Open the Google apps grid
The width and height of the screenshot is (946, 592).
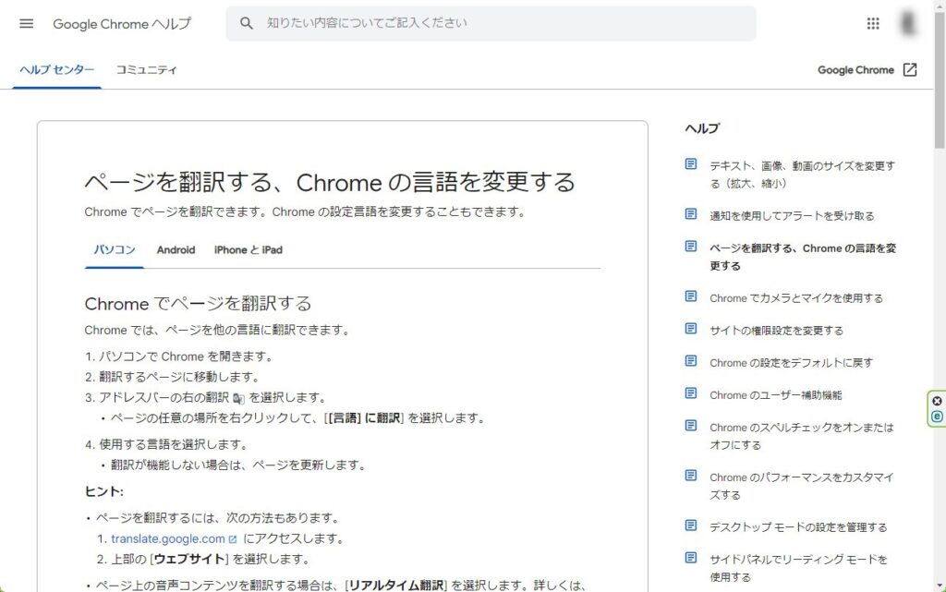(873, 24)
